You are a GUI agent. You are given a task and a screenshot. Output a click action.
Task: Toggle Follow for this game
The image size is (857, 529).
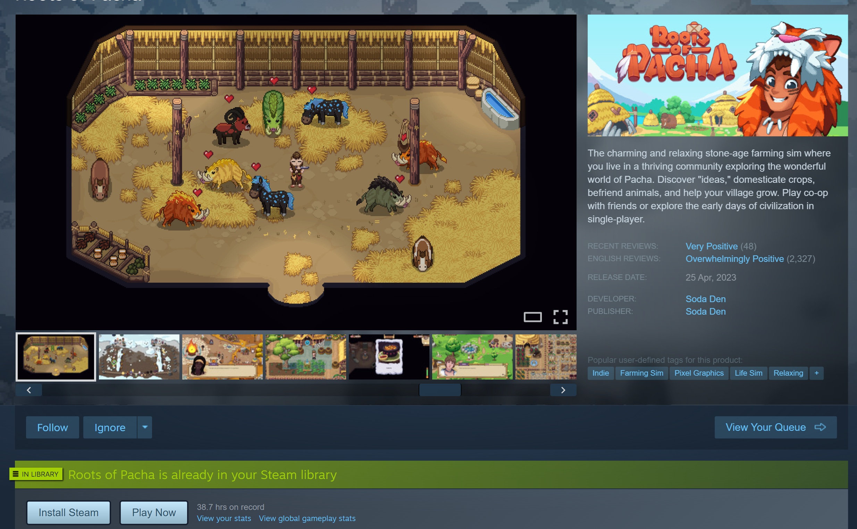click(52, 427)
